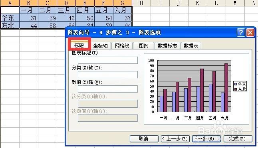Select column C header
The height and width of the screenshot is (148, 258).
click(x=48, y=3)
